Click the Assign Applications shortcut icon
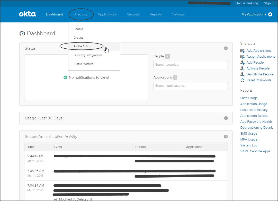 (x=242, y=57)
